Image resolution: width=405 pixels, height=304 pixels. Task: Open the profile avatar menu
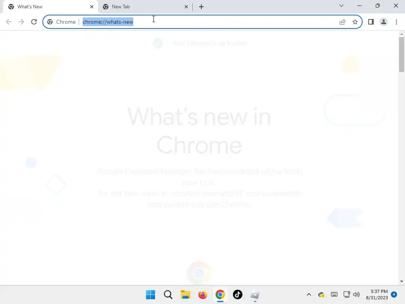click(384, 22)
